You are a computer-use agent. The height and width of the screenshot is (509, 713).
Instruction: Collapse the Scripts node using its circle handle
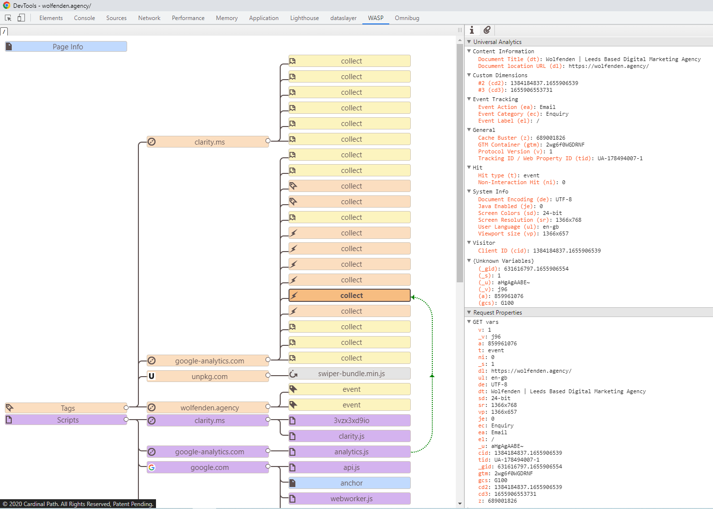[x=126, y=420]
